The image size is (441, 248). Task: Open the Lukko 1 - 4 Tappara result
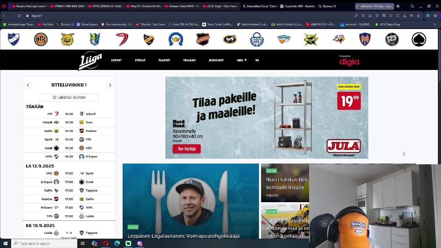coord(69,233)
